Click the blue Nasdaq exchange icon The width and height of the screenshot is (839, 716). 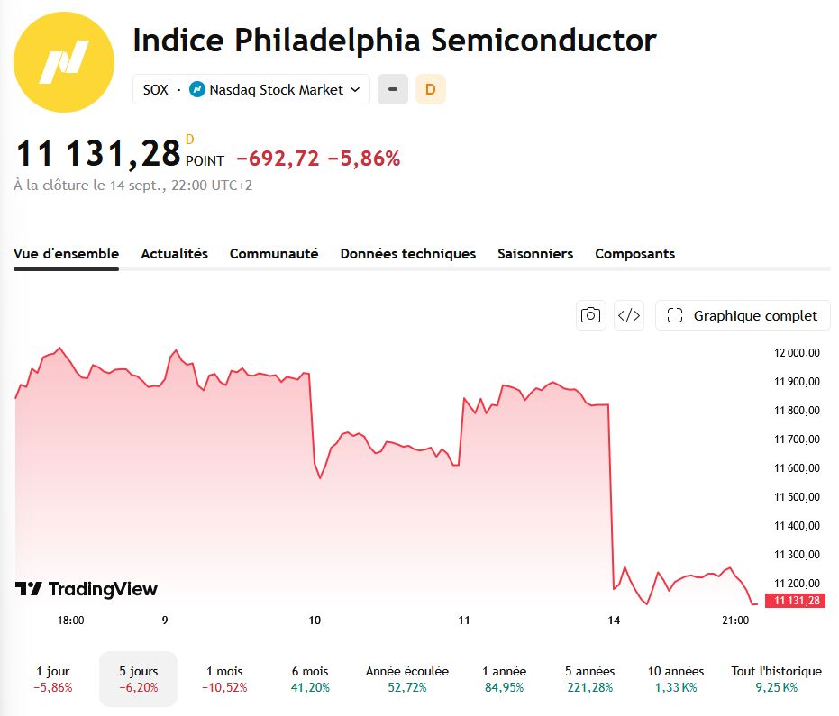pyautogui.click(x=196, y=89)
